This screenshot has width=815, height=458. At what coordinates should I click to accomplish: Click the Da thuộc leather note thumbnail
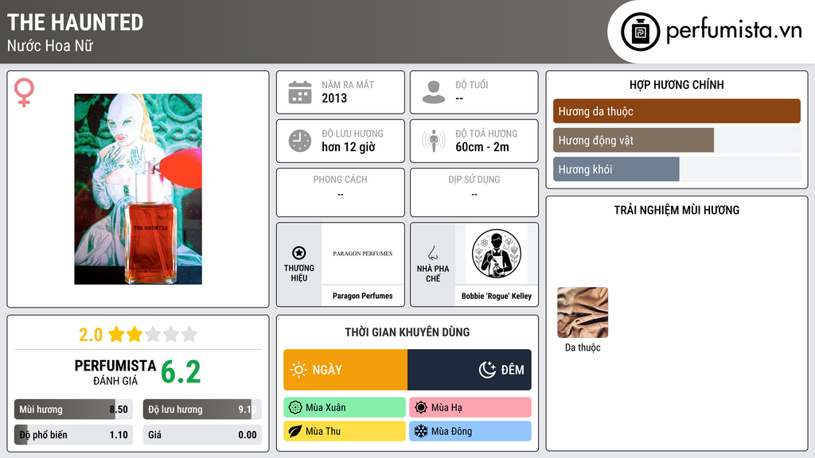tap(582, 312)
